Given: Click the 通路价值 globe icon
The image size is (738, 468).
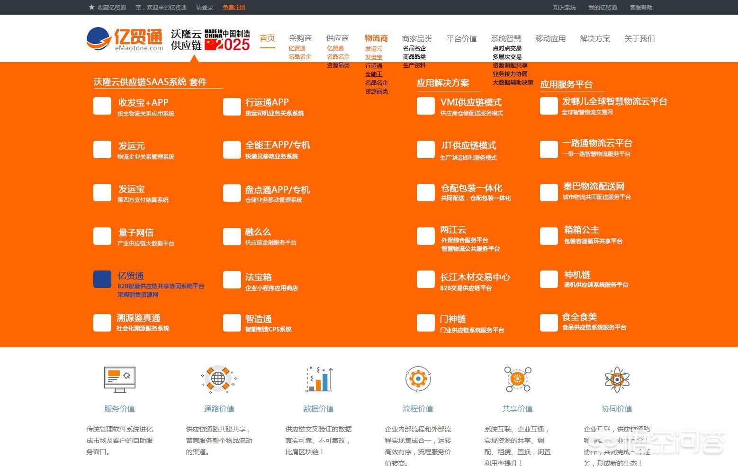Looking at the screenshot, I should (218, 379).
